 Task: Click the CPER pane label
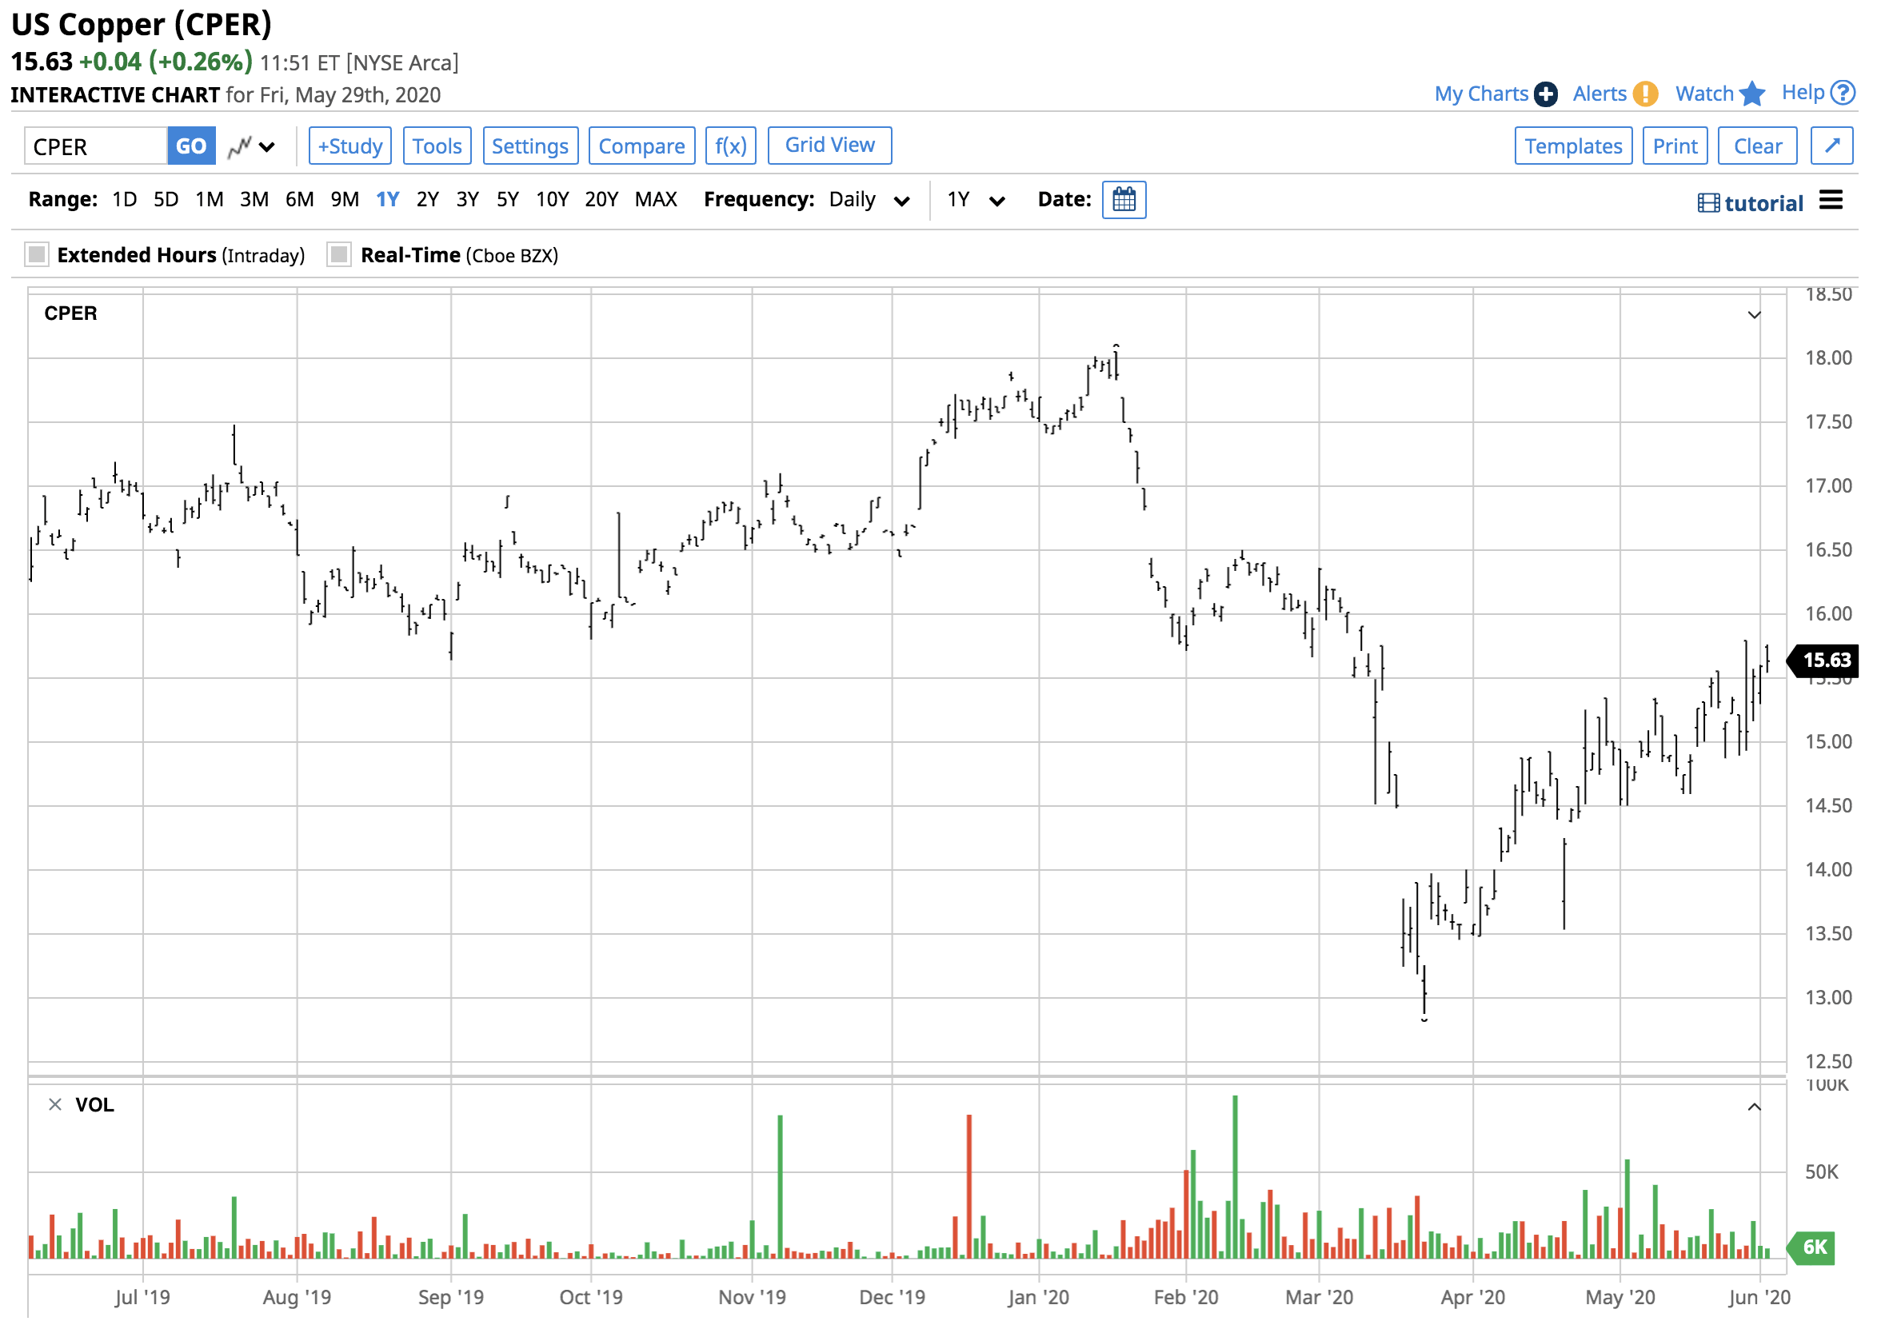tap(70, 314)
